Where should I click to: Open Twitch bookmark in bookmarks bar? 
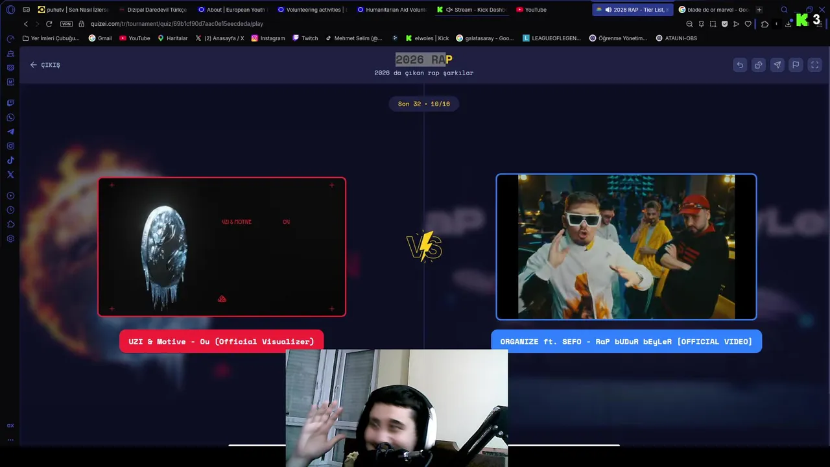pyautogui.click(x=305, y=38)
